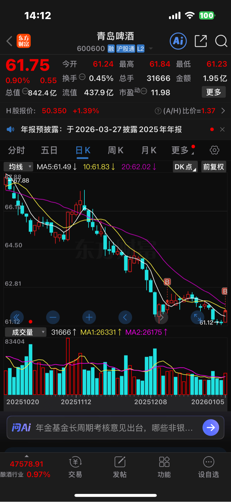Viewport: 231px width, 502px height.
Task: Dismiss the 年报预披露 notice with X
Action: (222, 129)
